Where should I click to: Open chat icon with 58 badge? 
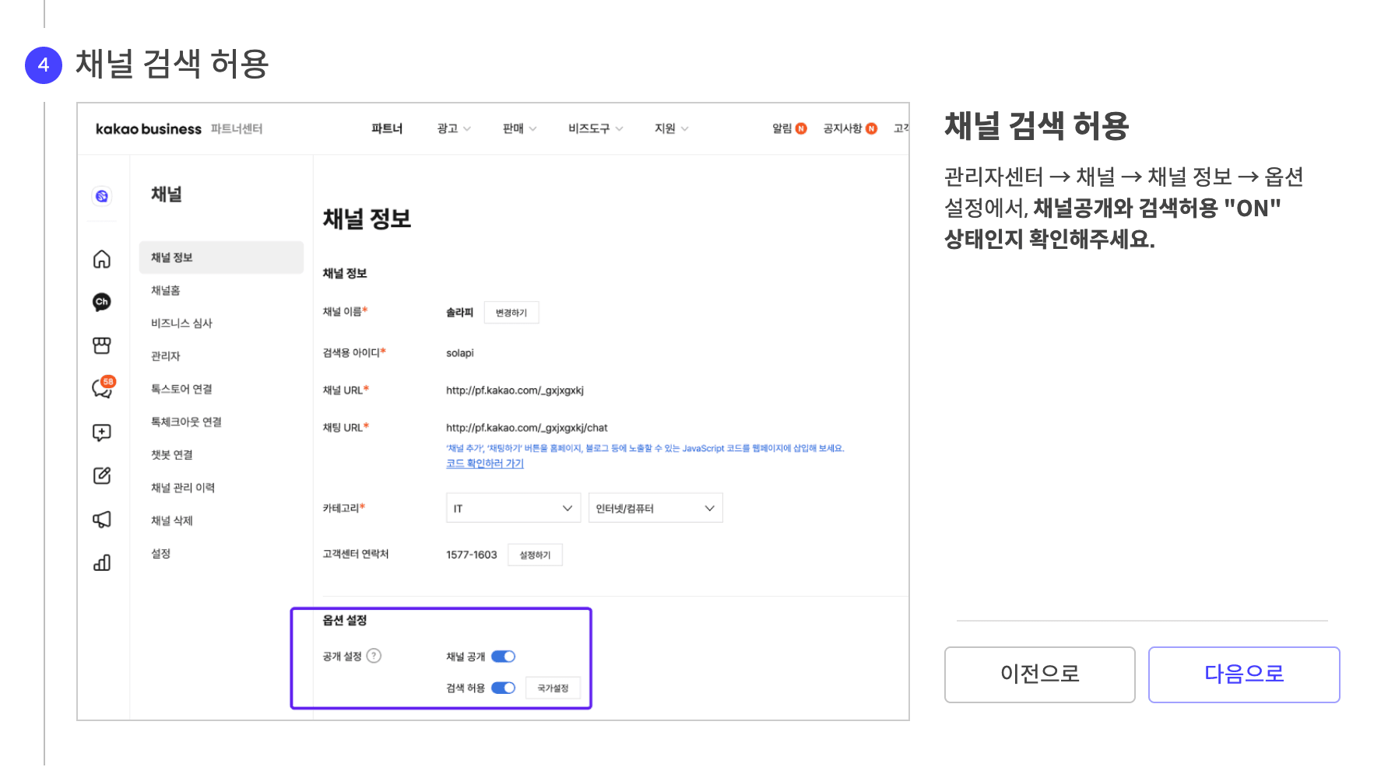104,387
